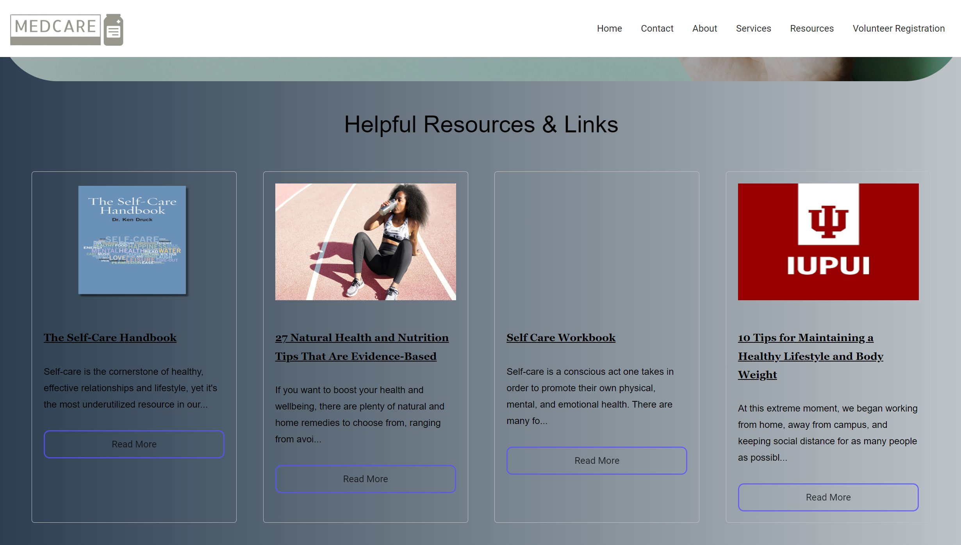Open the About navigation link

click(x=704, y=28)
